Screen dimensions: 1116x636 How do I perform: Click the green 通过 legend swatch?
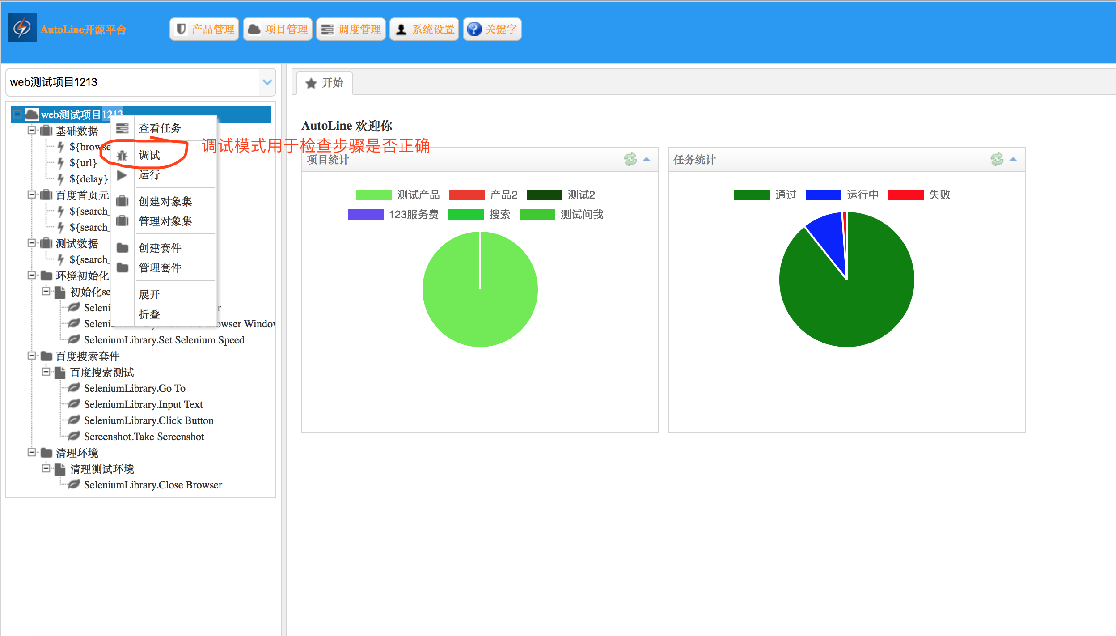click(x=751, y=195)
